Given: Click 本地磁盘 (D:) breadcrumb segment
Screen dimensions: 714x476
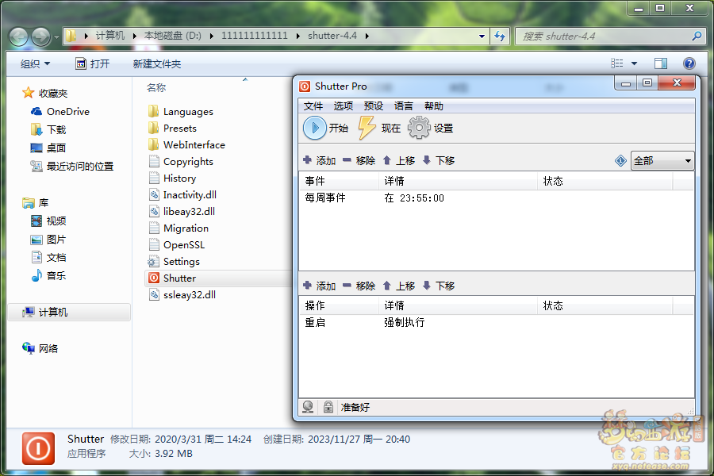Looking at the screenshot, I should click(x=173, y=36).
